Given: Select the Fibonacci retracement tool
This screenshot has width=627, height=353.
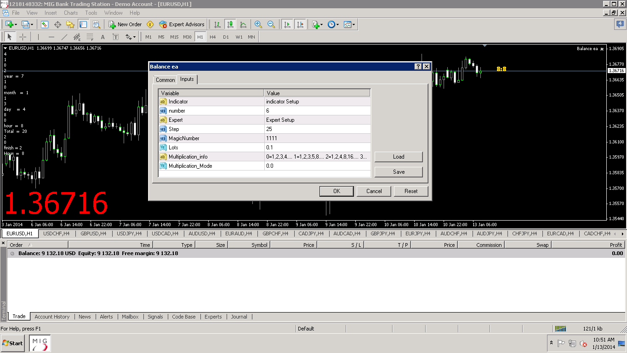Looking at the screenshot, I should [x=90, y=37].
